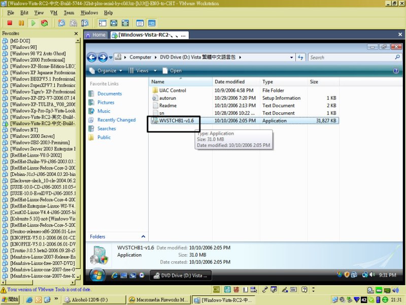Click the Vista Start orb

tap(98, 275)
